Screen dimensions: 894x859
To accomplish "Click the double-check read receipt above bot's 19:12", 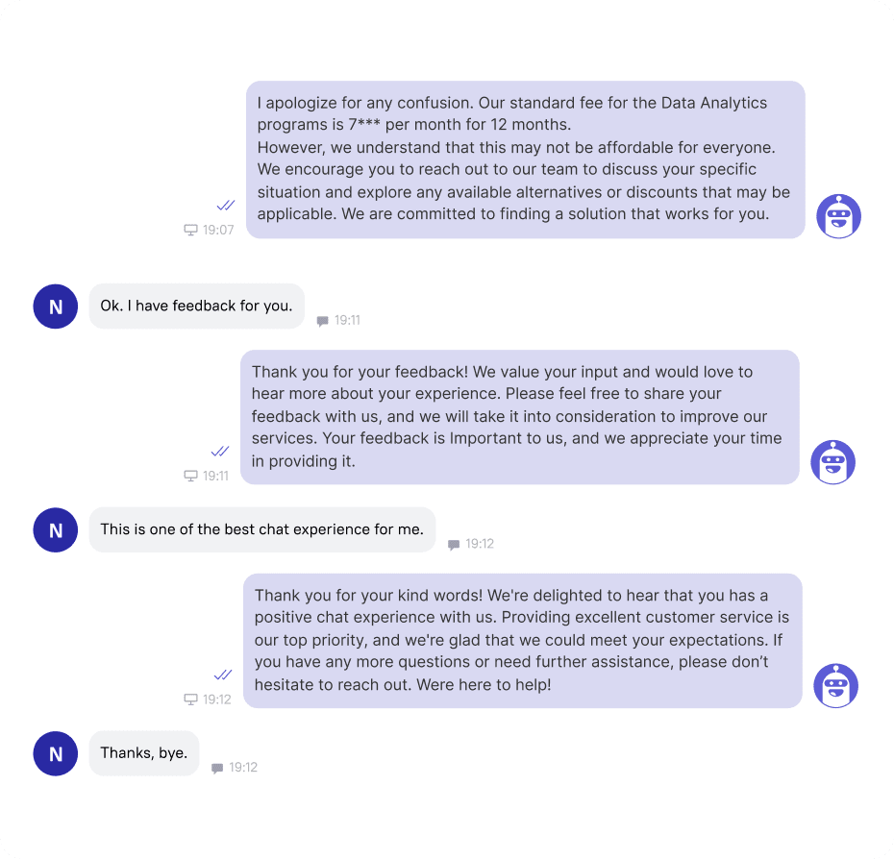I will [x=223, y=675].
